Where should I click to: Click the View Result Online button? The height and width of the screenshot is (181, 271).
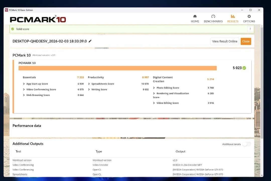tap(225, 41)
